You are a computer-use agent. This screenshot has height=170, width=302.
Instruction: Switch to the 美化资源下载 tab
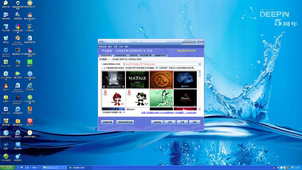(x=146, y=55)
